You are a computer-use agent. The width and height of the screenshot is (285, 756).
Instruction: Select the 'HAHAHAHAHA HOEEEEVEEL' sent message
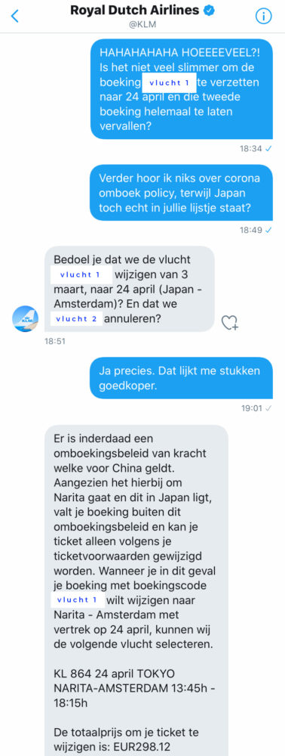[x=182, y=88]
